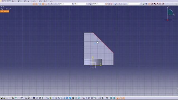Image resolution: width=178 pixels, height=100 pixels.
Task: Toggle the orange geometrical constraints icon
Action: click(x=43, y=4)
